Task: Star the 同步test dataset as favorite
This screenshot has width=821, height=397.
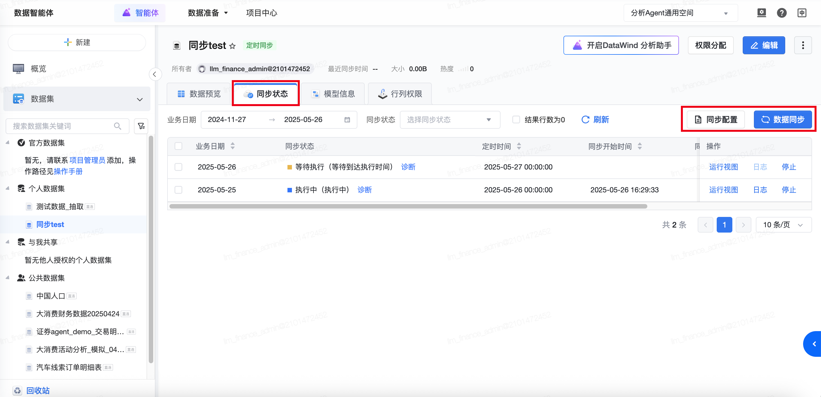Action: 232,46
